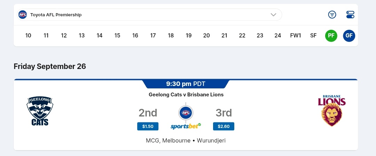Select the SF round tab
The height and width of the screenshot is (156, 376).
click(x=313, y=35)
